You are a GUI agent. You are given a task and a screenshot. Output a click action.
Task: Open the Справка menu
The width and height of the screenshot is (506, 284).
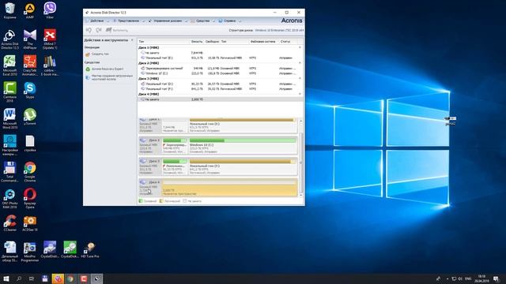click(229, 21)
